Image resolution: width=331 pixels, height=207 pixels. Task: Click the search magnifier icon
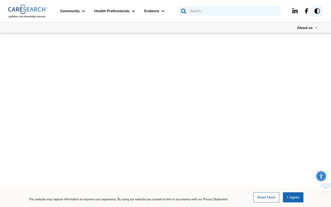pos(183,11)
